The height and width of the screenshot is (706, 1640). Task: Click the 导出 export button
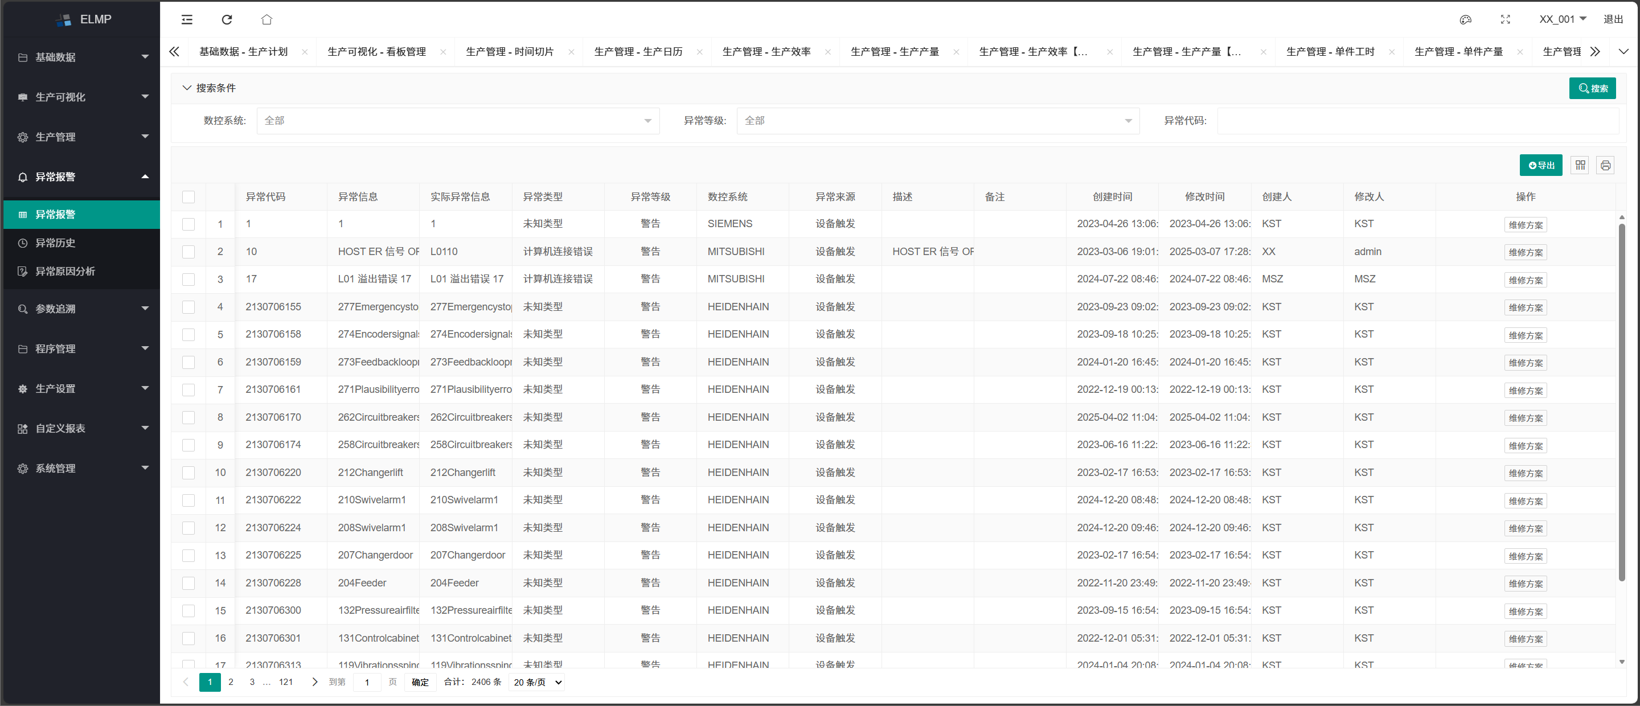pos(1541,166)
